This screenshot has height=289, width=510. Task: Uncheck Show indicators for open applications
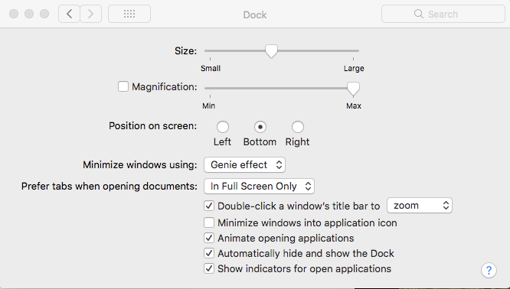tap(209, 268)
